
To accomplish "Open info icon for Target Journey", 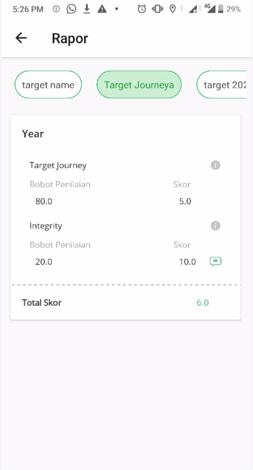I will point(215,165).
